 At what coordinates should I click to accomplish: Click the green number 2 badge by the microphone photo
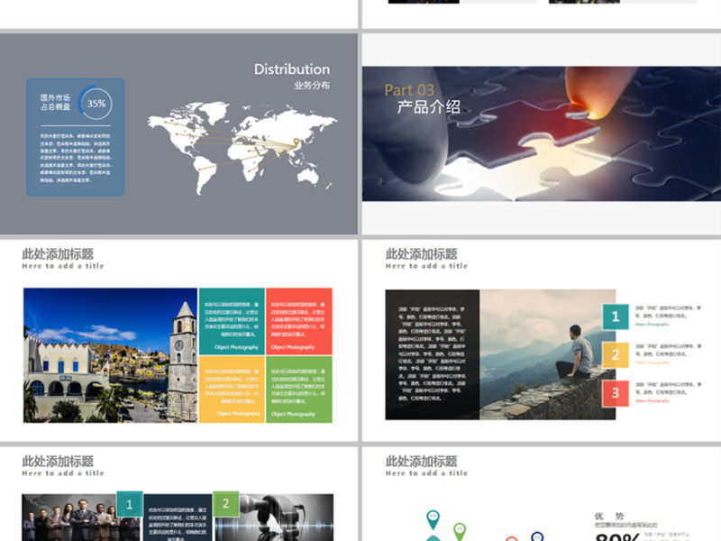[225, 505]
